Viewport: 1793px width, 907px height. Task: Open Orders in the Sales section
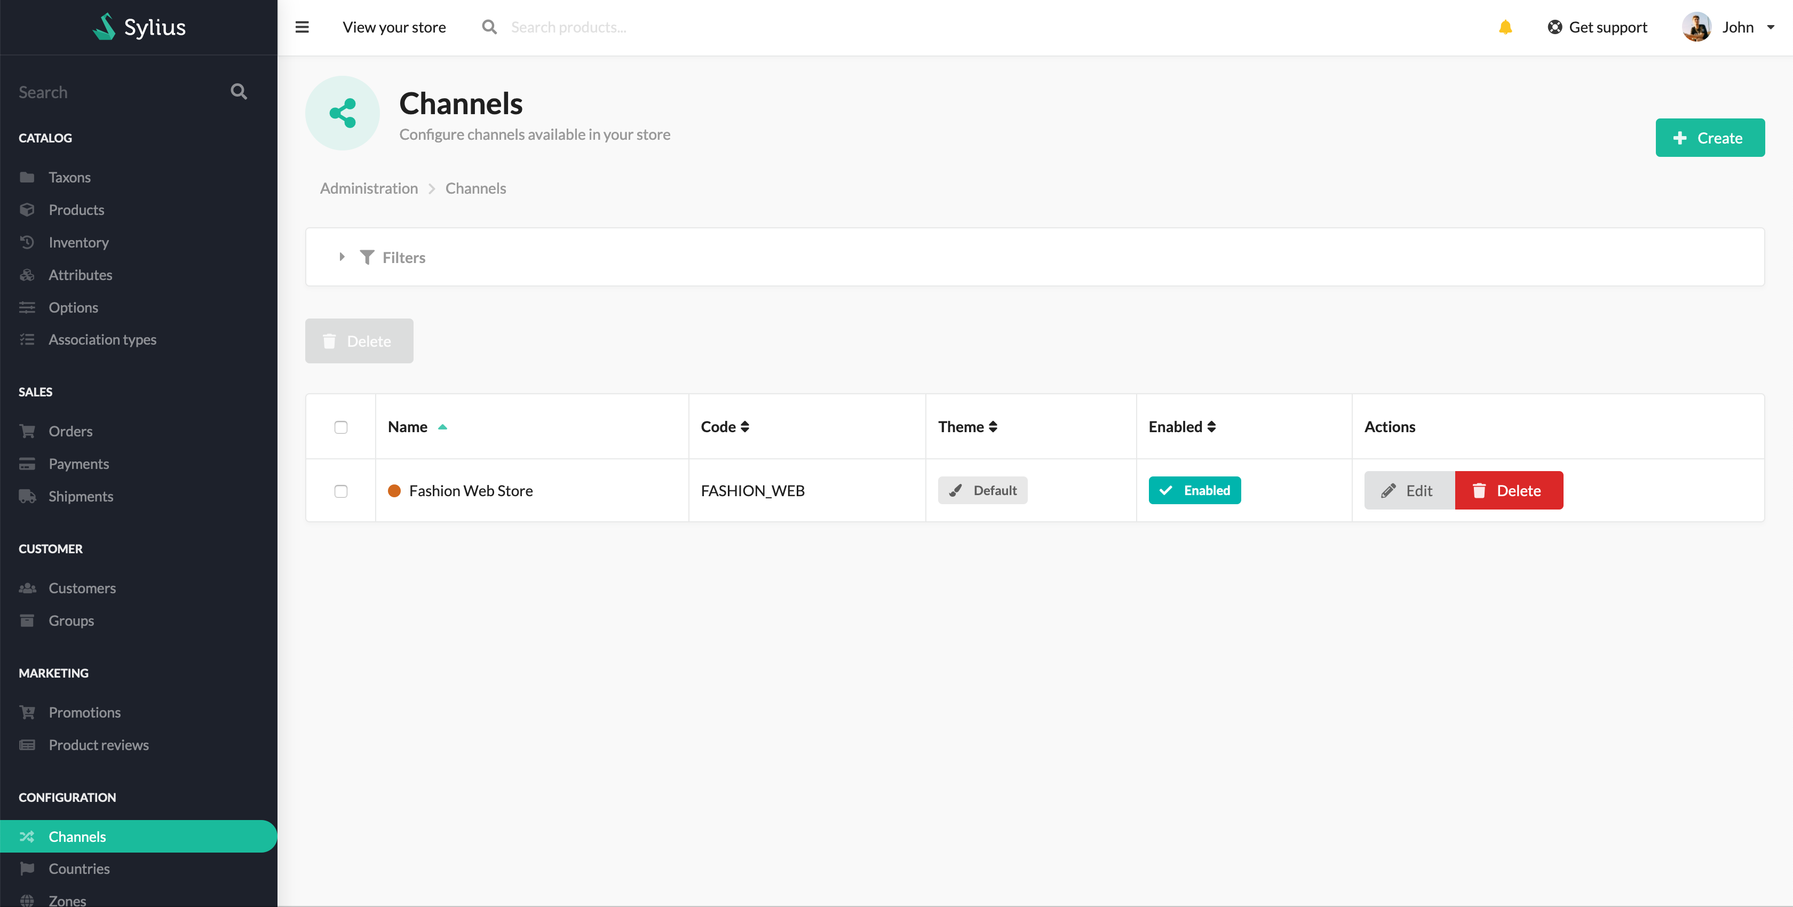pos(139,431)
